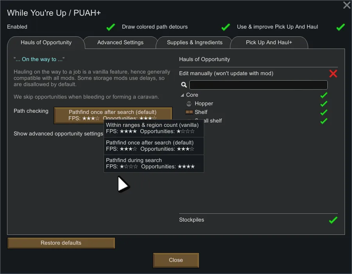Disable the Stockpiles checkmark

[333, 220]
